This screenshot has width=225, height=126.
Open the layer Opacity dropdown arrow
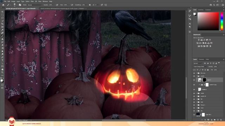point(218,66)
